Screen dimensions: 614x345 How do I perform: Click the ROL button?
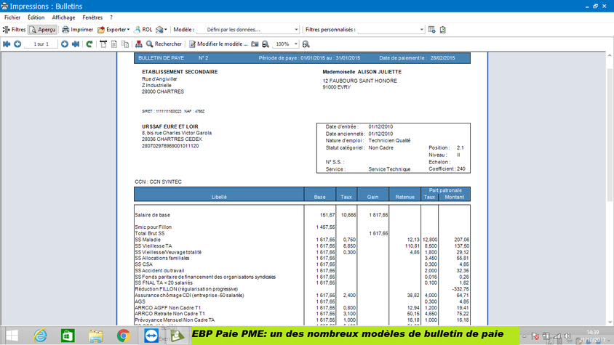[x=143, y=30]
